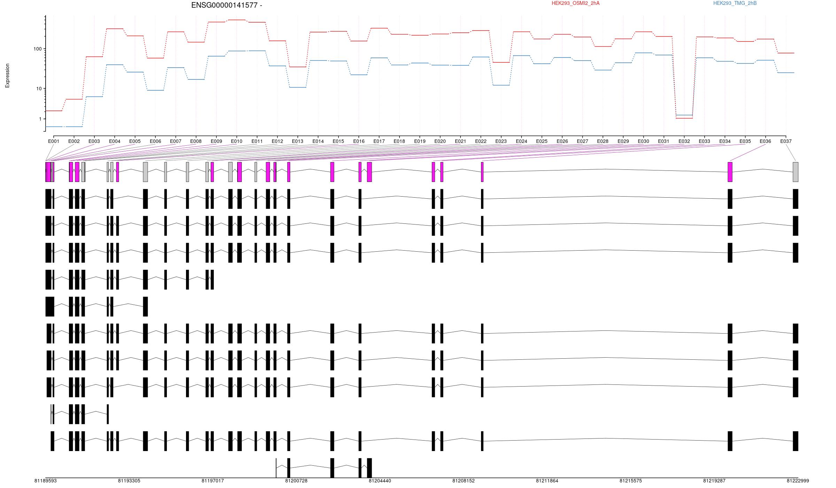Click genomic coordinate 81204440

380,481
